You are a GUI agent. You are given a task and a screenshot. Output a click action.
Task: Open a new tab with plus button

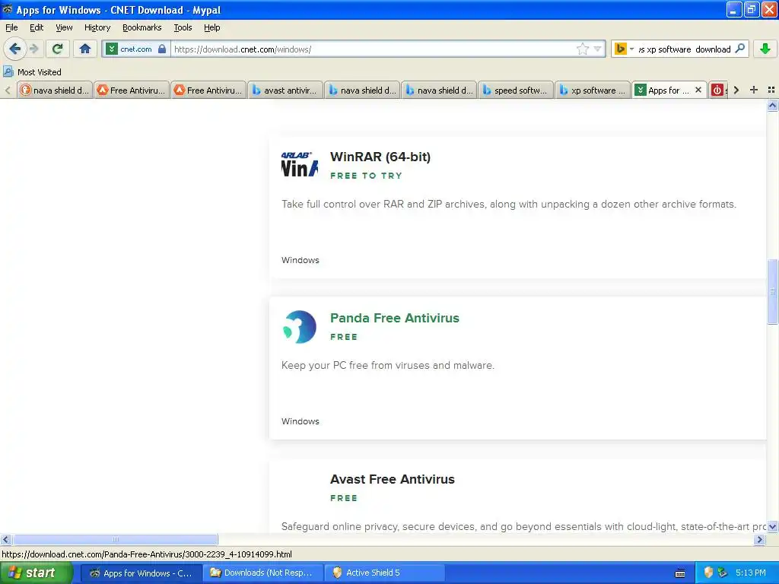tap(754, 90)
